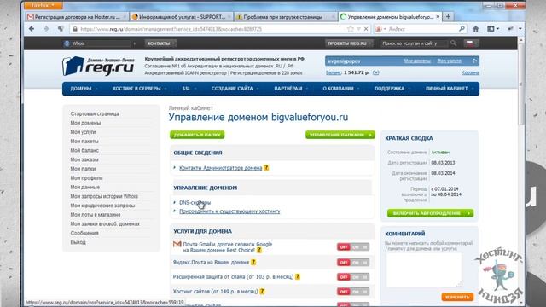Click help icon next to Хостинг сайтов

coord(262,292)
